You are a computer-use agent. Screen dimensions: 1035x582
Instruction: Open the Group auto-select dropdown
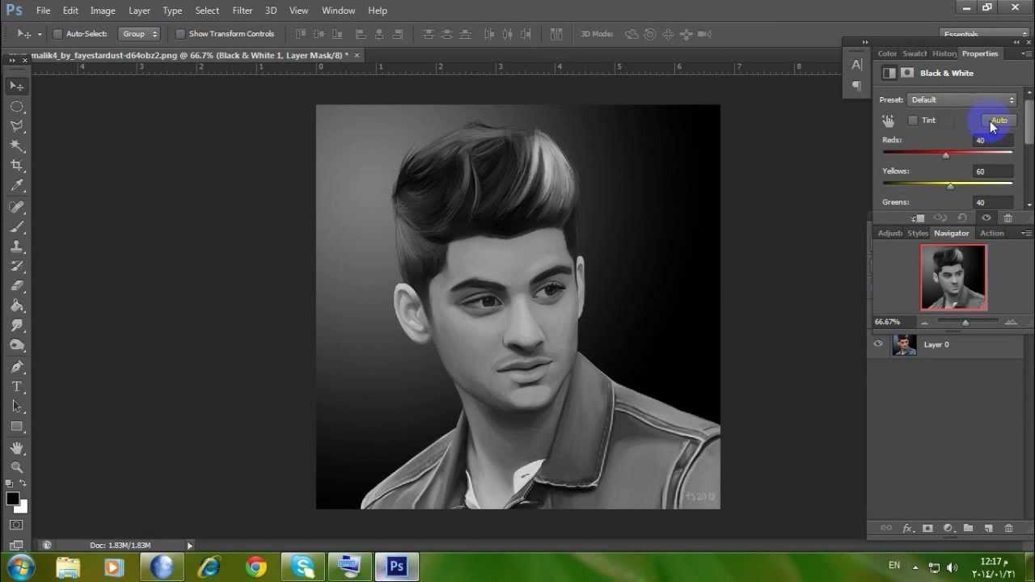tap(139, 34)
